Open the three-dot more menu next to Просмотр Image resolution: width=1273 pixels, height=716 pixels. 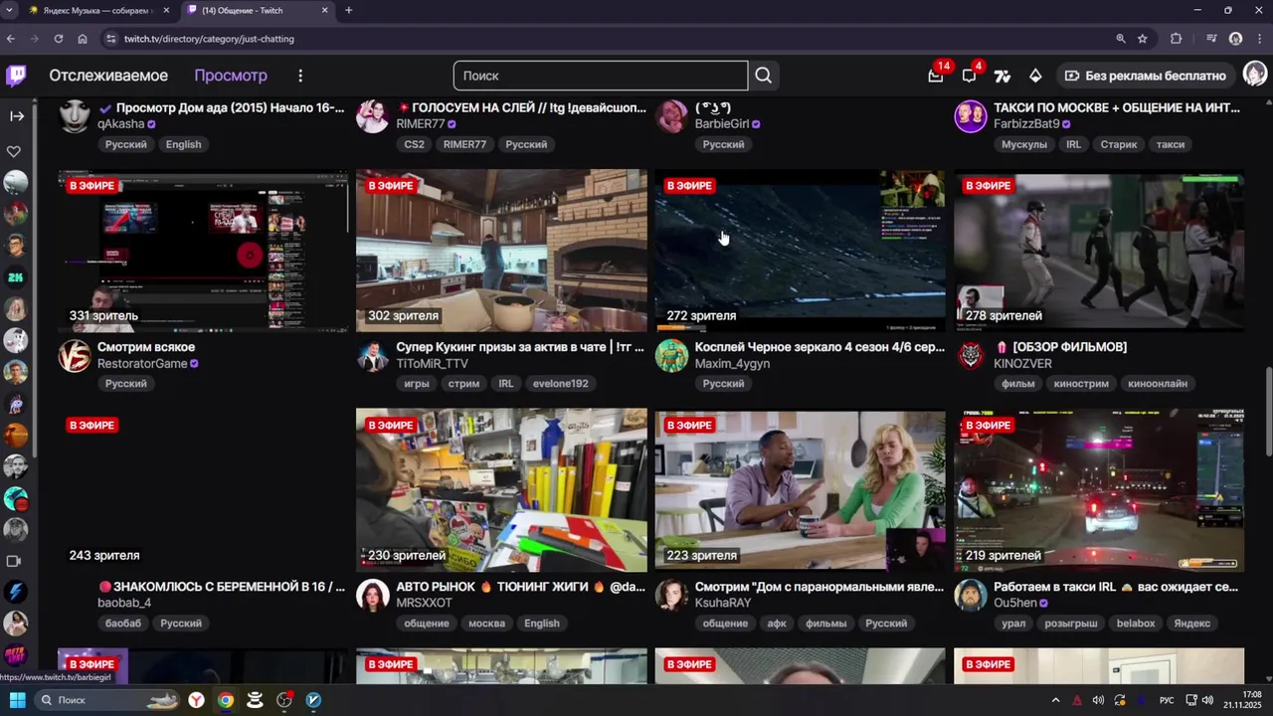(300, 76)
